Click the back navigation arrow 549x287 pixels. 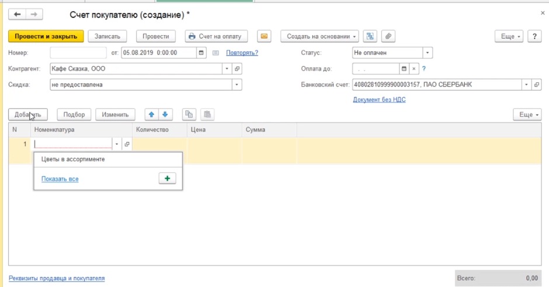tap(17, 13)
